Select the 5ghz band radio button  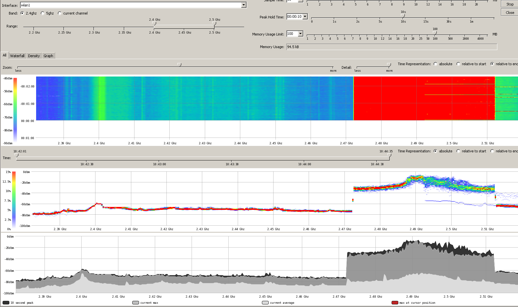42,13
